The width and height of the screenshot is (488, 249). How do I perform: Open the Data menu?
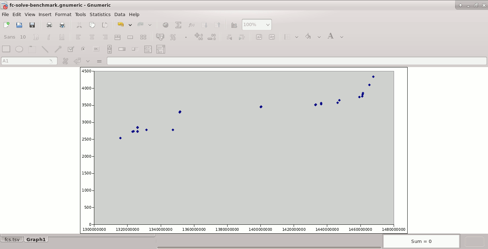[x=120, y=15]
